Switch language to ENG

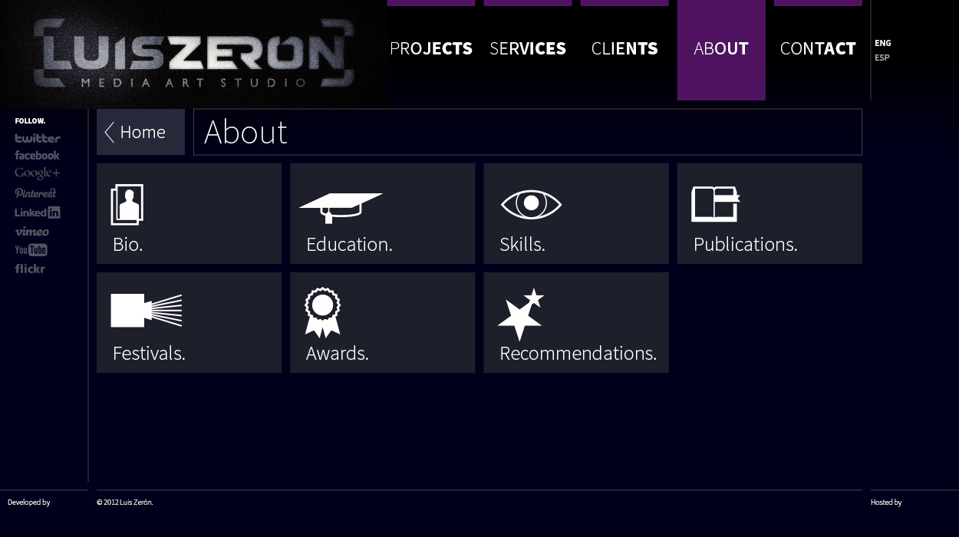pyautogui.click(x=883, y=43)
